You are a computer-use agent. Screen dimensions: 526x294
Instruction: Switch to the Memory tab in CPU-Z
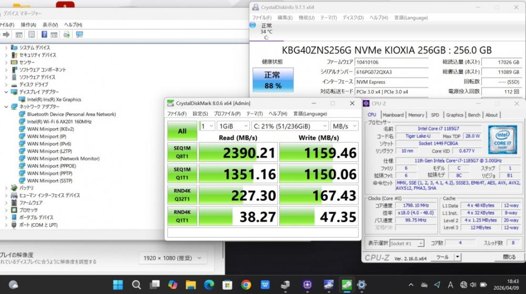[x=416, y=115]
